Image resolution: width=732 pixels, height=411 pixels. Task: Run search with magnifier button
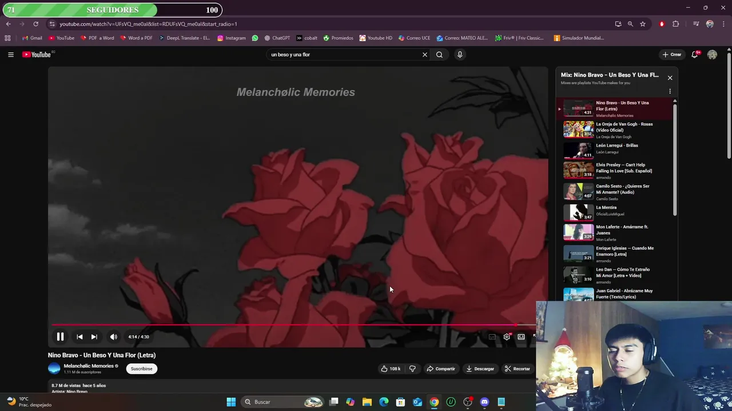point(439,55)
